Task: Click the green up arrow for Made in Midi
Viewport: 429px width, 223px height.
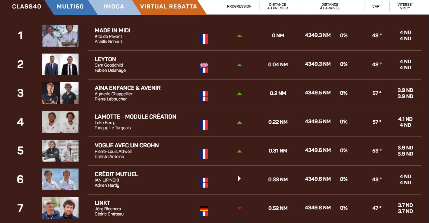Action: (x=240, y=36)
